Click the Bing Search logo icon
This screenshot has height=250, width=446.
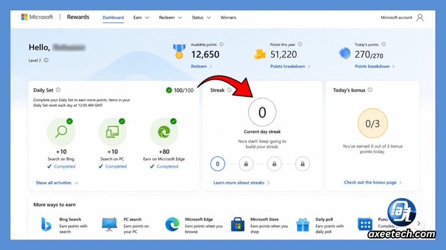click(x=46, y=224)
